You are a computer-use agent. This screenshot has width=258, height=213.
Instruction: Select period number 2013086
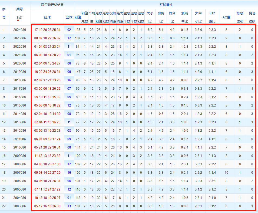pos(19,122)
